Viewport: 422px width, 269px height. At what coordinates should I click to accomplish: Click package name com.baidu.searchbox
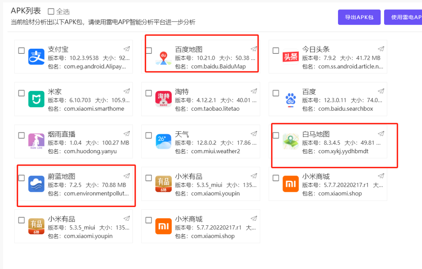click(346, 109)
